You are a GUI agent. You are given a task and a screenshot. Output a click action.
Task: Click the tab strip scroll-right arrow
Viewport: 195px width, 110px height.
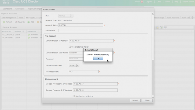(x=191, y=18)
